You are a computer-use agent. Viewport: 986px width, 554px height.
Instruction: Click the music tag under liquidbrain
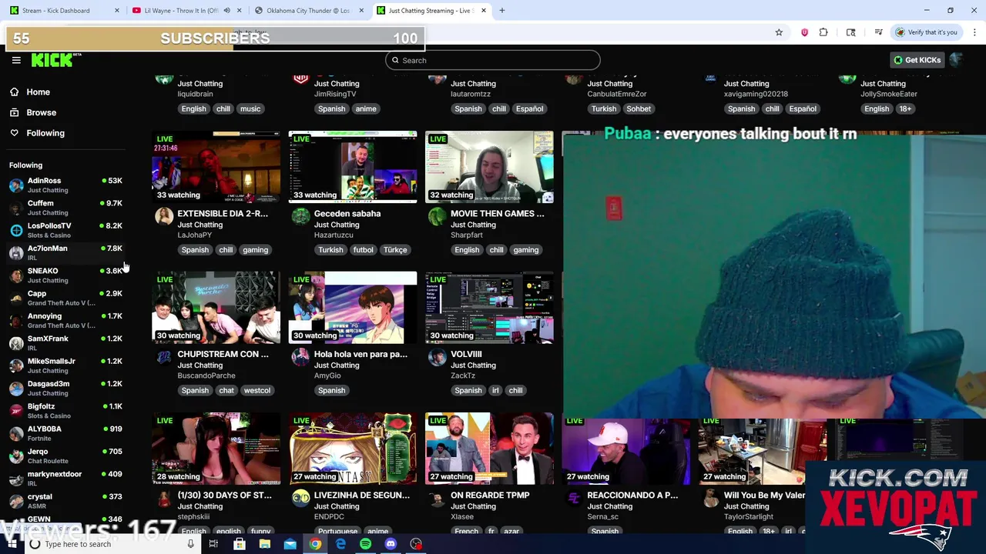[x=250, y=109]
